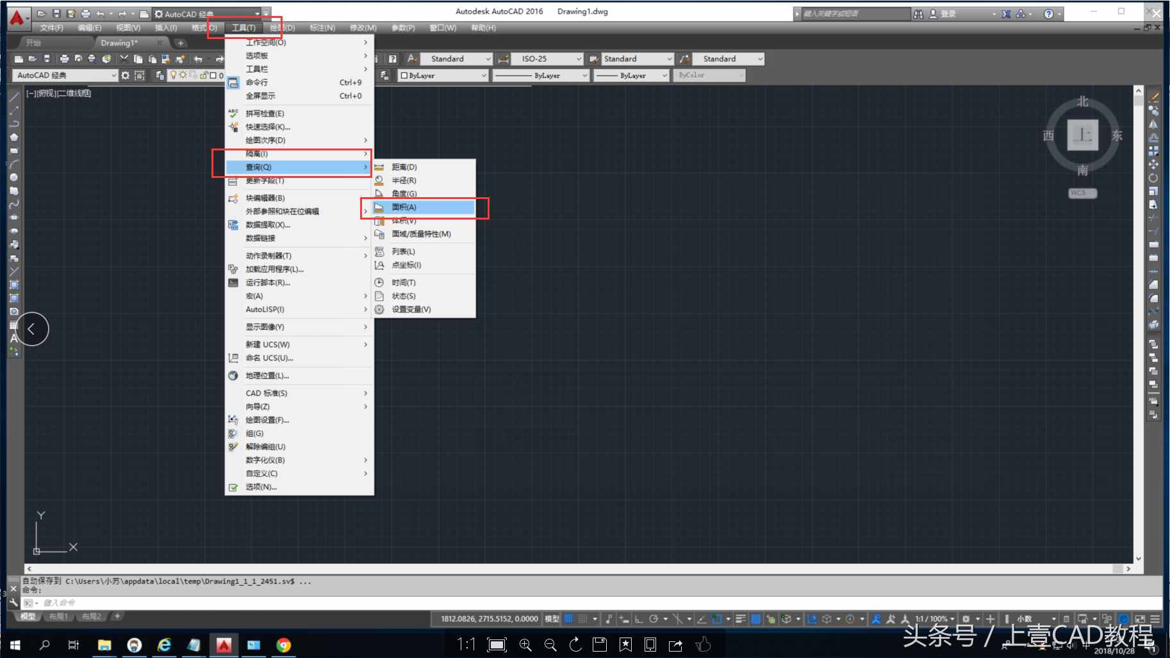Choose 选项(N)... at bottom of Tools menu
1170x658 pixels.
click(x=299, y=487)
